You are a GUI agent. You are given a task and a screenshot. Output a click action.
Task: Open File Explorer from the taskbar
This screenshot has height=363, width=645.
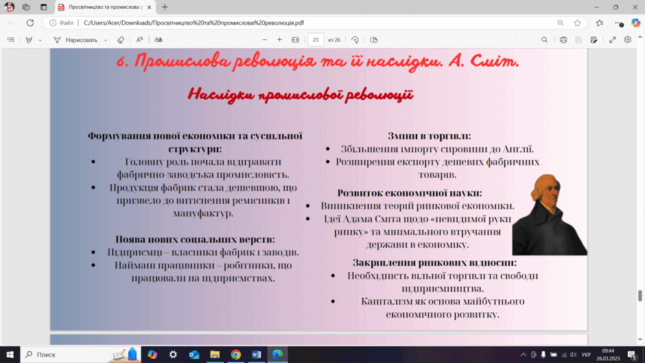click(215, 354)
